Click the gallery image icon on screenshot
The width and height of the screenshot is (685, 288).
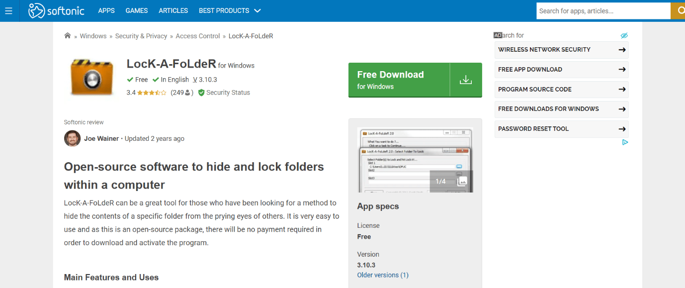tap(462, 182)
